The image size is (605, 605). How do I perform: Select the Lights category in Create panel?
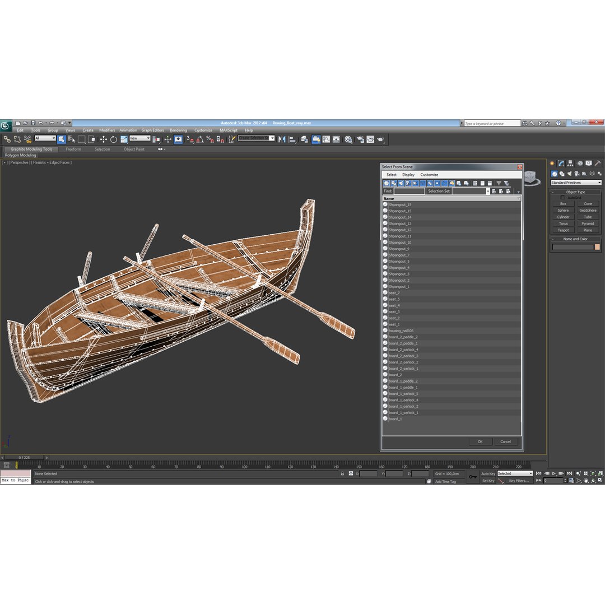[x=570, y=174]
